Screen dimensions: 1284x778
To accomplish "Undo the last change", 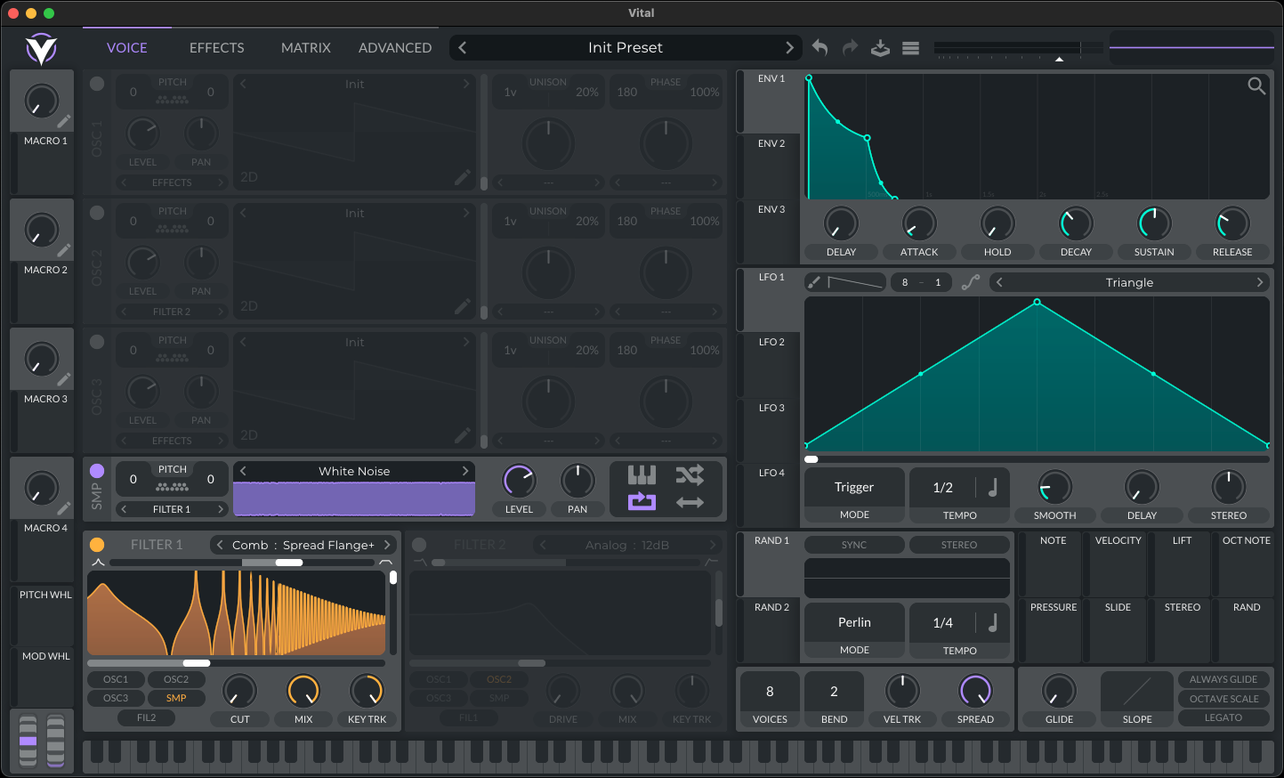I will pos(820,48).
